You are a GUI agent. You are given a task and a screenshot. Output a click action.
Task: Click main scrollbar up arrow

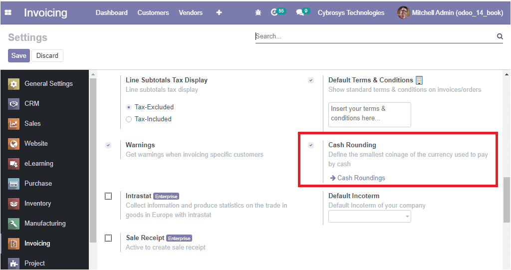click(x=507, y=74)
